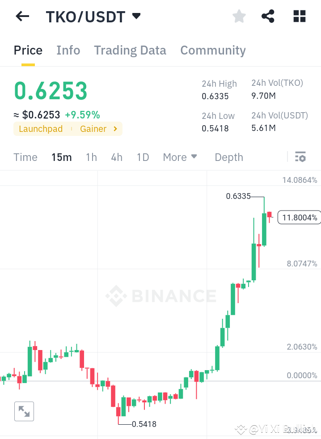Switch to the Trading Data tab

[x=130, y=50]
